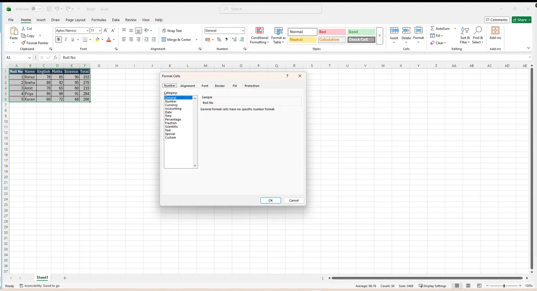This screenshot has width=537, height=291.
Task: Switch to Alignment tab in Format Cells
Action: tap(188, 86)
